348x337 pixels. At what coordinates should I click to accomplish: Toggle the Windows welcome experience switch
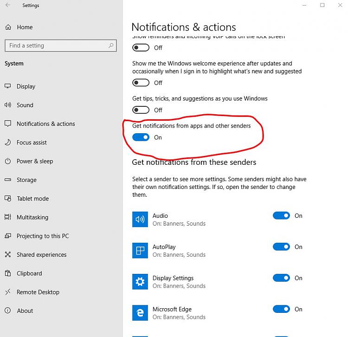(141, 83)
